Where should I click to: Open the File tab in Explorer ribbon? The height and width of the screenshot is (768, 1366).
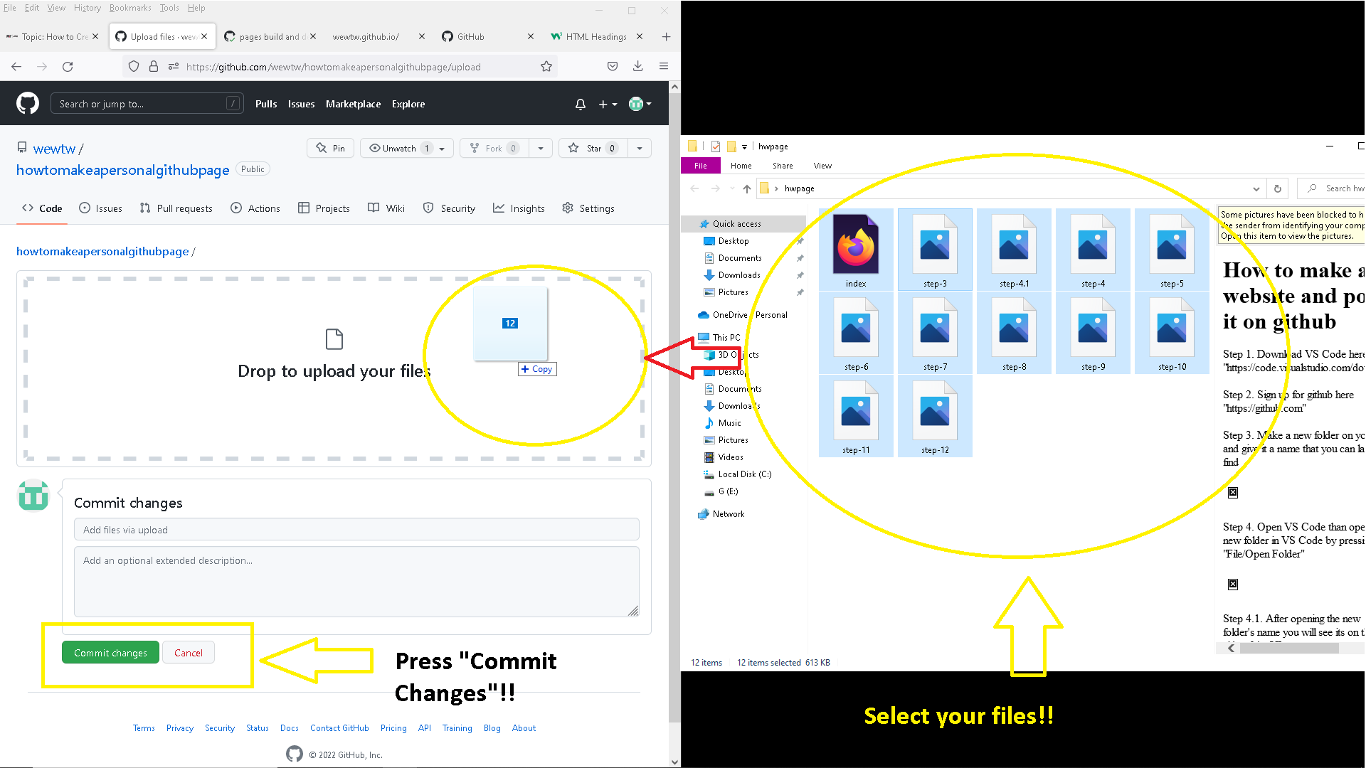(700, 166)
